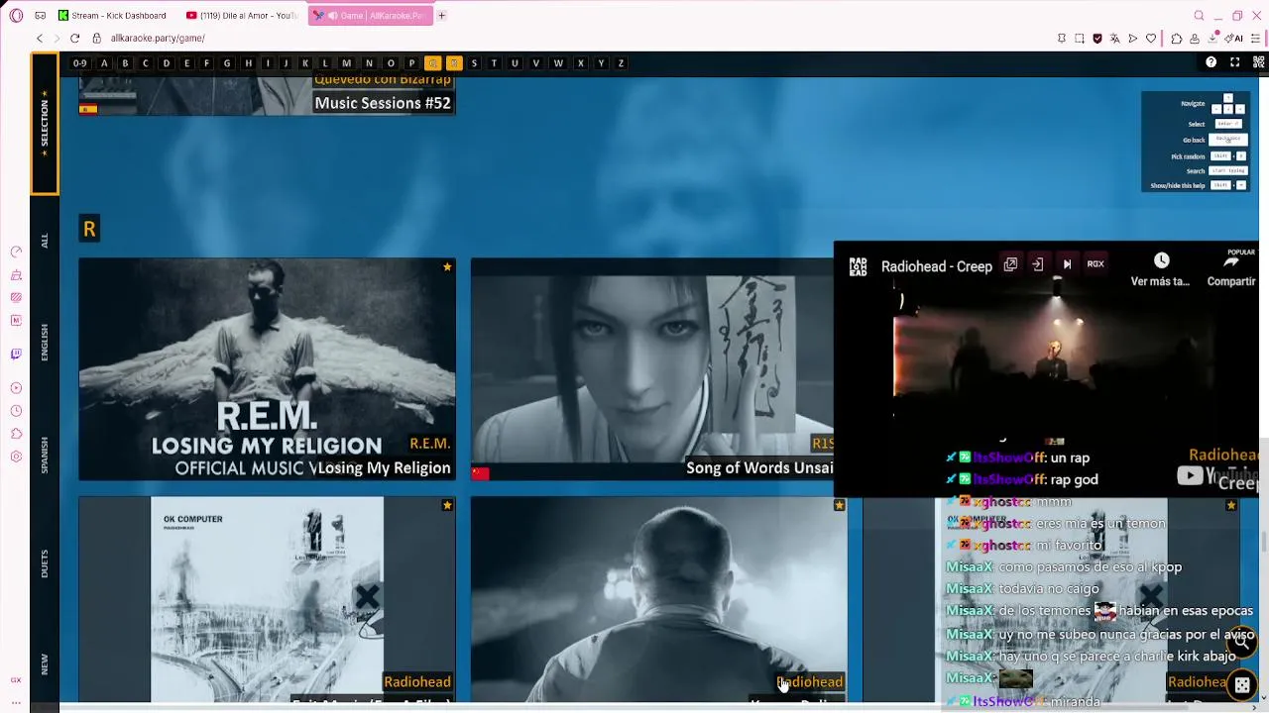Open the Opera main menu icon
Screen dimensions: 1269x713
(16, 16)
